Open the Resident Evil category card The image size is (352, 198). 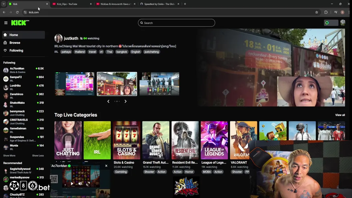pos(185,140)
